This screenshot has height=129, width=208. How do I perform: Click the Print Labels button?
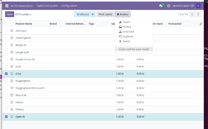tap(105, 14)
